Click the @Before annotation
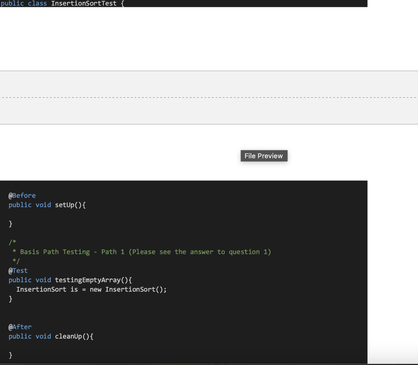 [x=22, y=195]
